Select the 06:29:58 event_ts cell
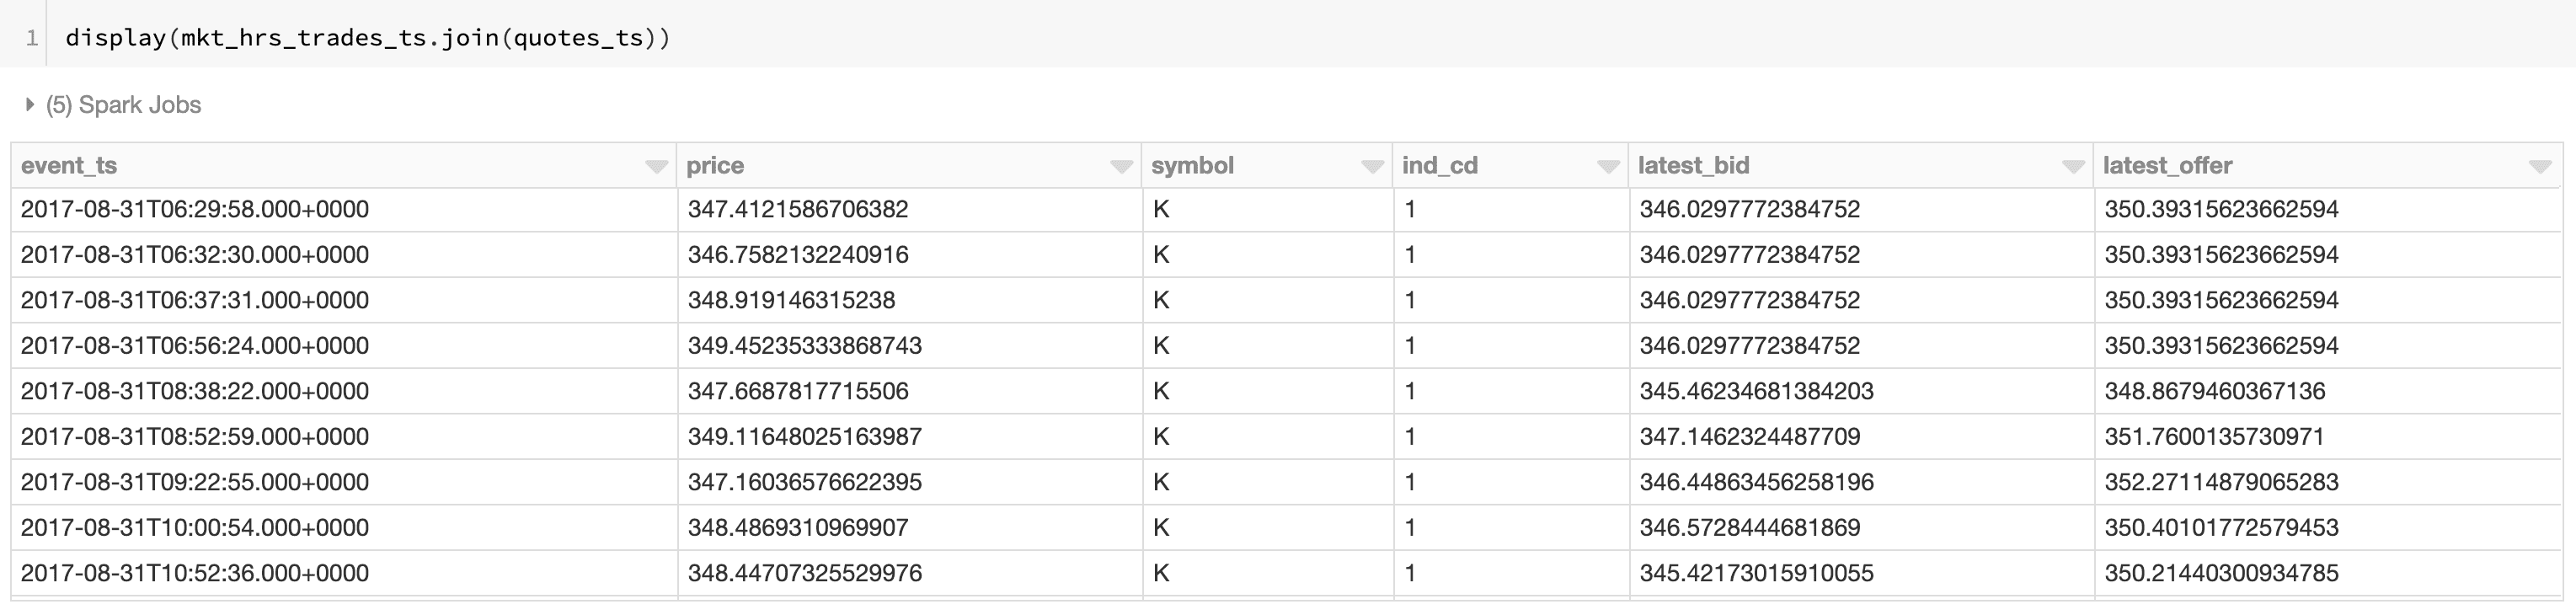This screenshot has width=2576, height=615. [195, 210]
